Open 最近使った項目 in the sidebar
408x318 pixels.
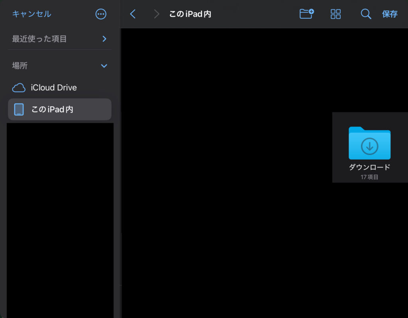(39, 39)
